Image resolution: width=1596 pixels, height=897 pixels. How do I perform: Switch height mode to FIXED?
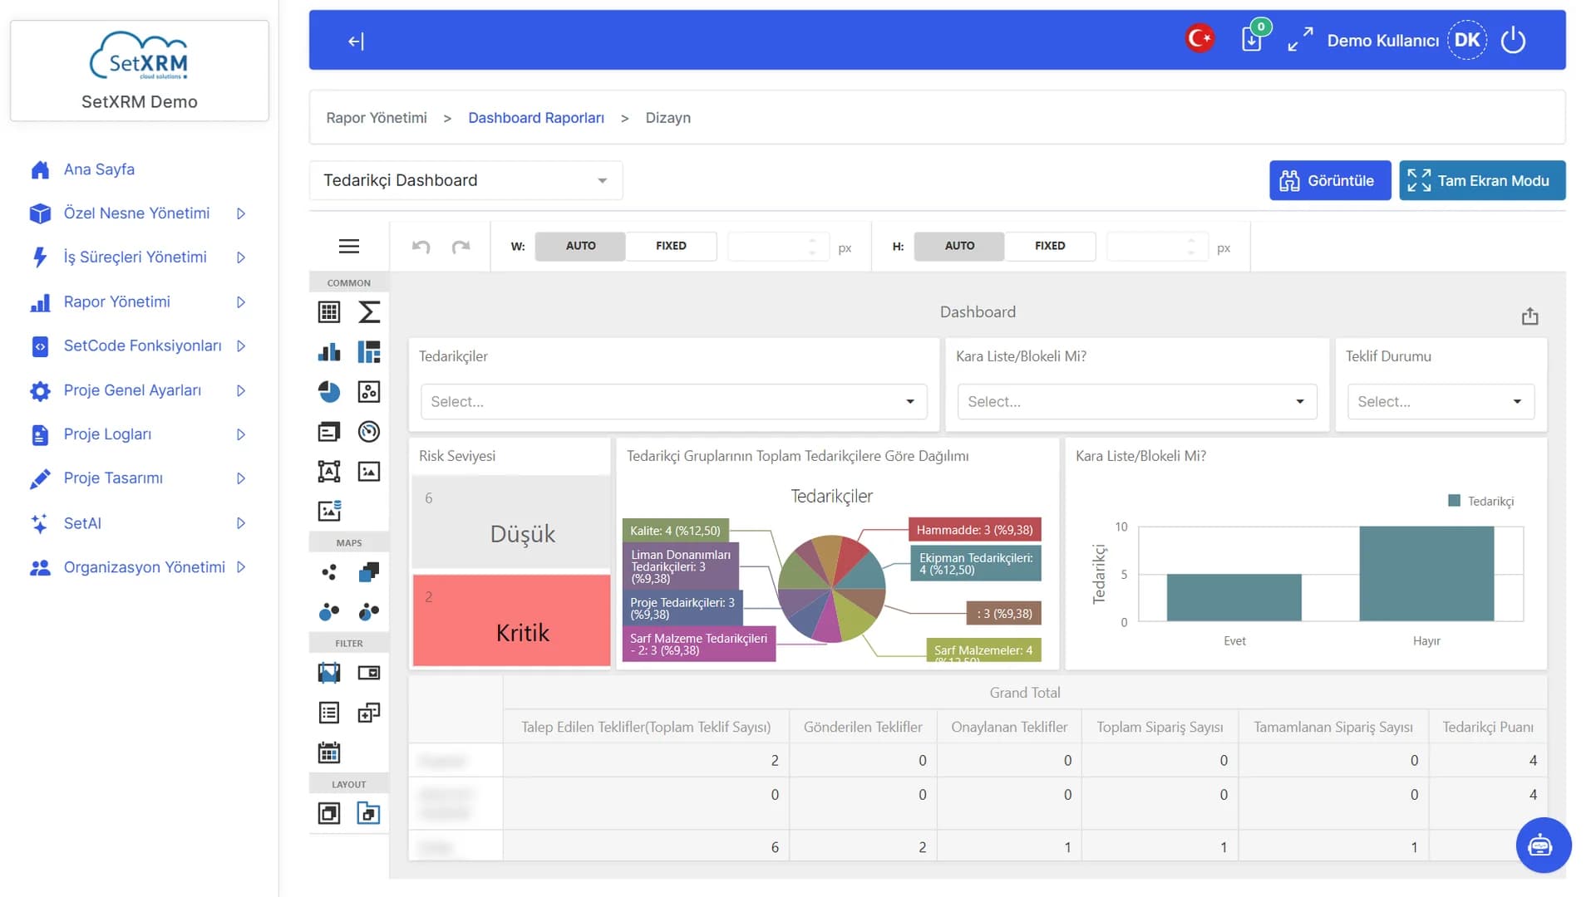pyautogui.click(x=1050, y=246)
